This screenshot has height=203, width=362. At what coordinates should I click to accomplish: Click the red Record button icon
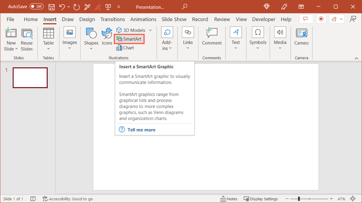coord(321,19)
